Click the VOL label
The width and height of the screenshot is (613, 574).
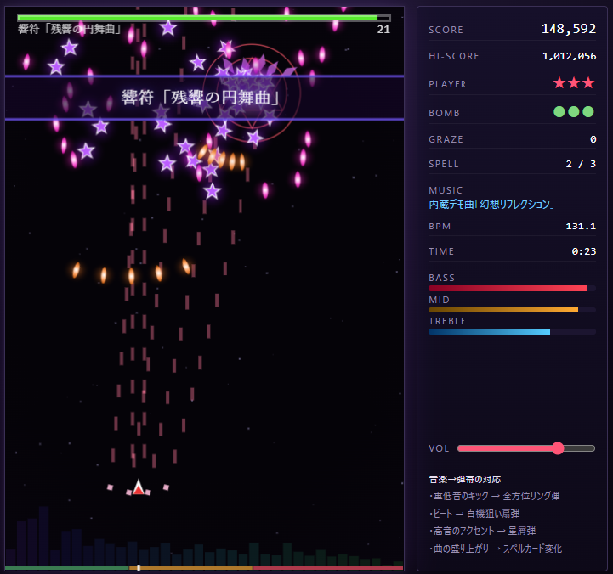(439, 448)
